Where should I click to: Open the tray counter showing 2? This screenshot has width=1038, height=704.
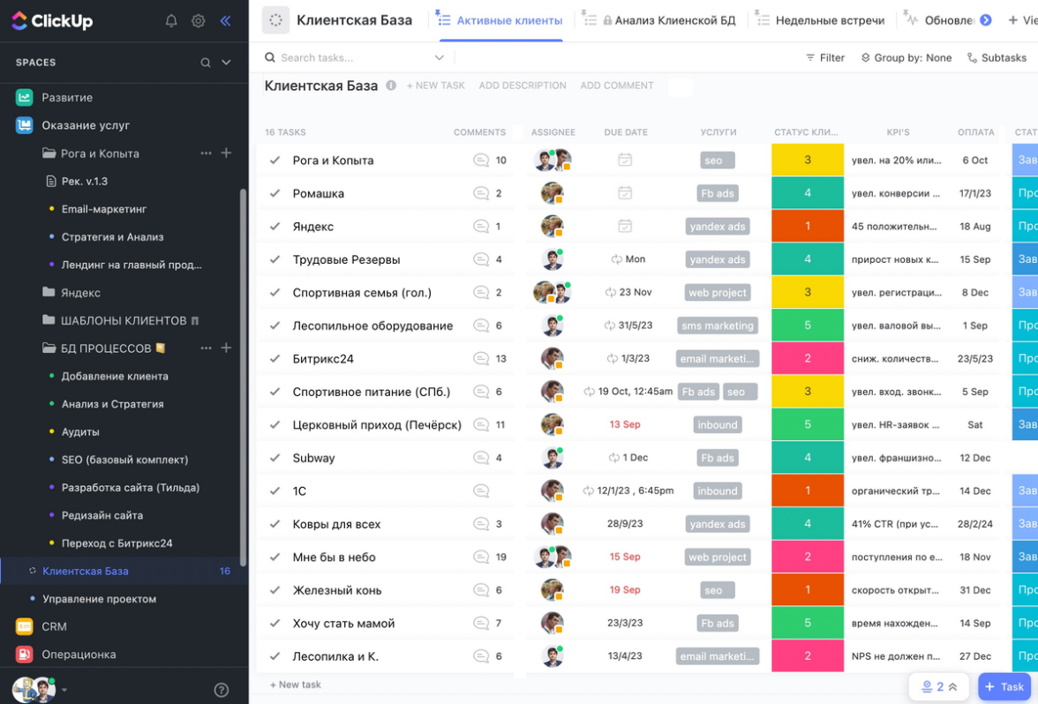[939, 686]
